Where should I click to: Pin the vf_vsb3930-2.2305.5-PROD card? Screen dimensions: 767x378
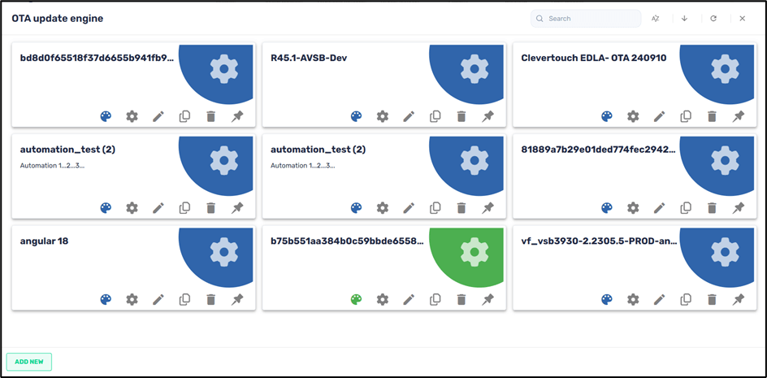tap(738, 299)
